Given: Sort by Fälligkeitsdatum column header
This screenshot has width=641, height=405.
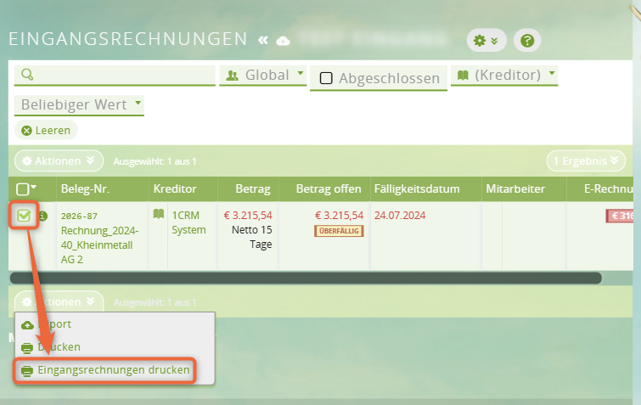Looking at the screenshot, I should click(417, 188).
